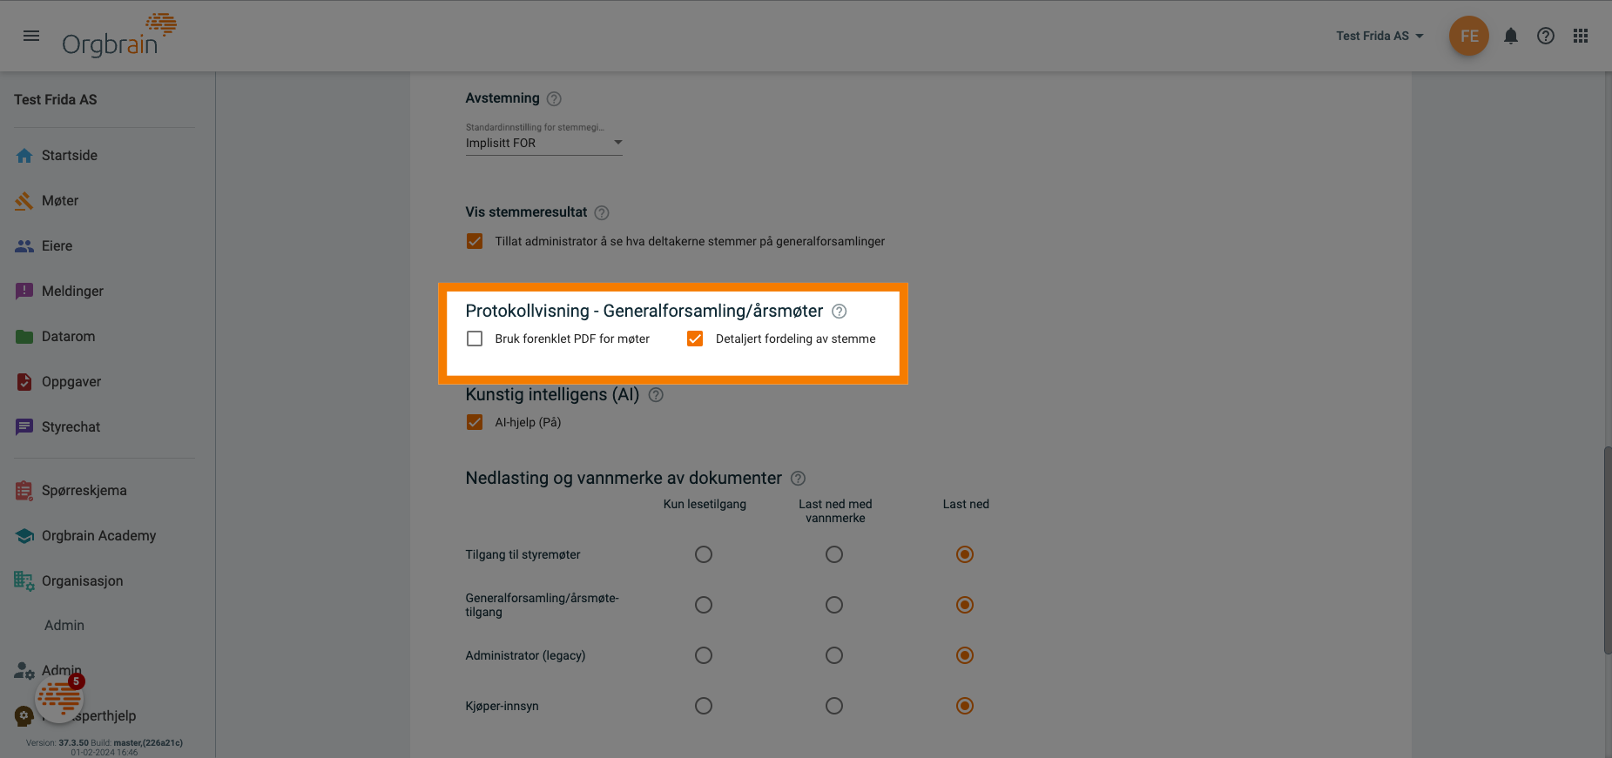Viewport: 1612px width, 758px height.
Task: Select watermark download for Kjøper-innsyn
Action: 834,706
